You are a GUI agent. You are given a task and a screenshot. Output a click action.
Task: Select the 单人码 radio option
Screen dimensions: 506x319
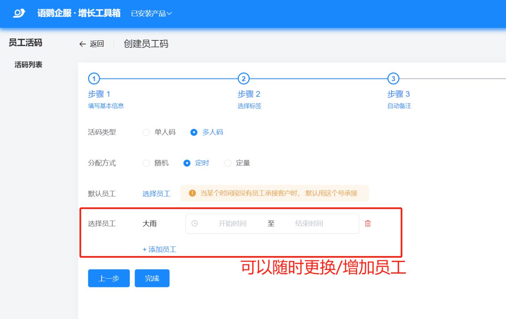(x=146, y=132)
